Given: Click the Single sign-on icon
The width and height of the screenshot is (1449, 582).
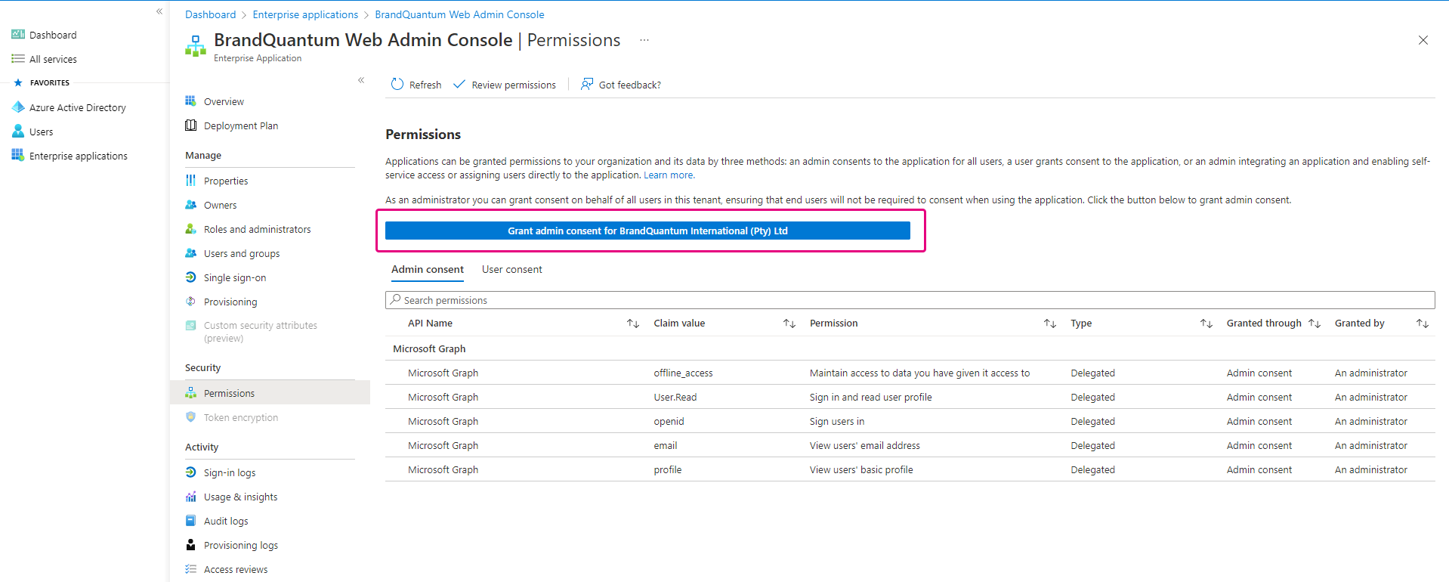Looking at the screenshot, I should point(190,277).
